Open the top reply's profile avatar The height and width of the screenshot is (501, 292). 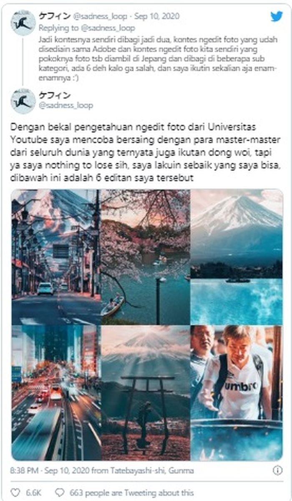[23, 23]
